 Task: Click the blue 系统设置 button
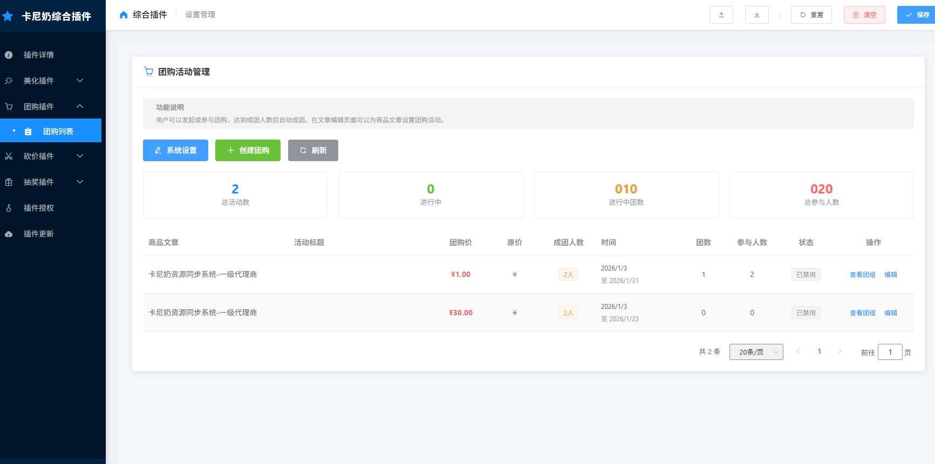(175, 150)
